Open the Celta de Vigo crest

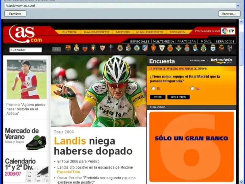click(x=111, y=48)
